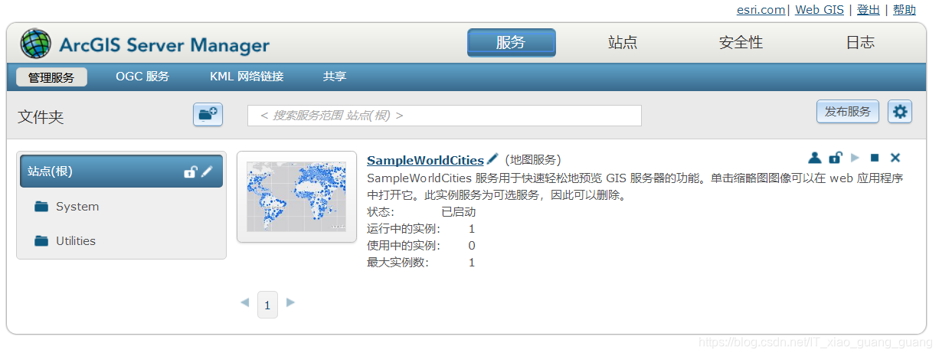Follow the Web GIS link

tap(820, 10)
